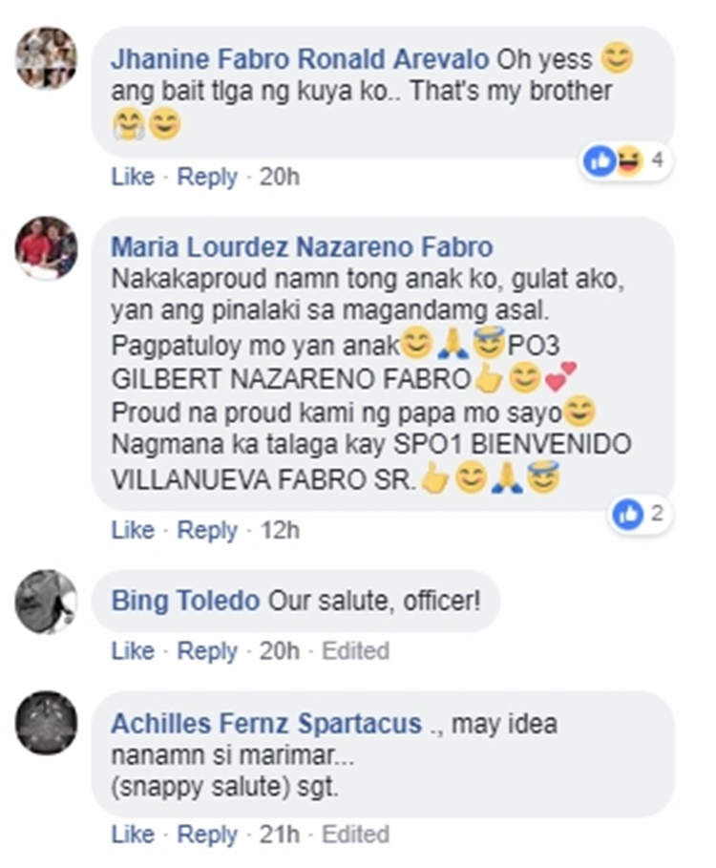
Task: Click the 12h timestamp on Maria's comment
Action: click(x=280, y=530)
